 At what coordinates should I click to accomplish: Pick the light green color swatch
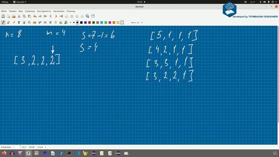click(106, 23)
